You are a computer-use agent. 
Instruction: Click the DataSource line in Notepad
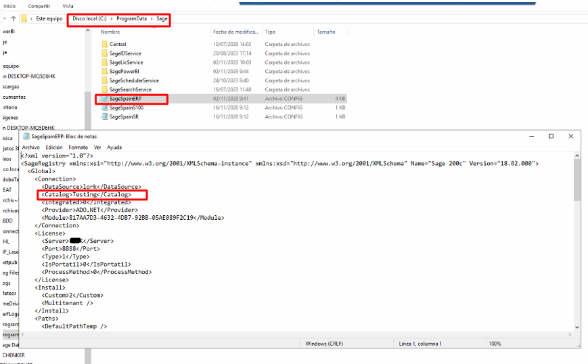[91, 186]
